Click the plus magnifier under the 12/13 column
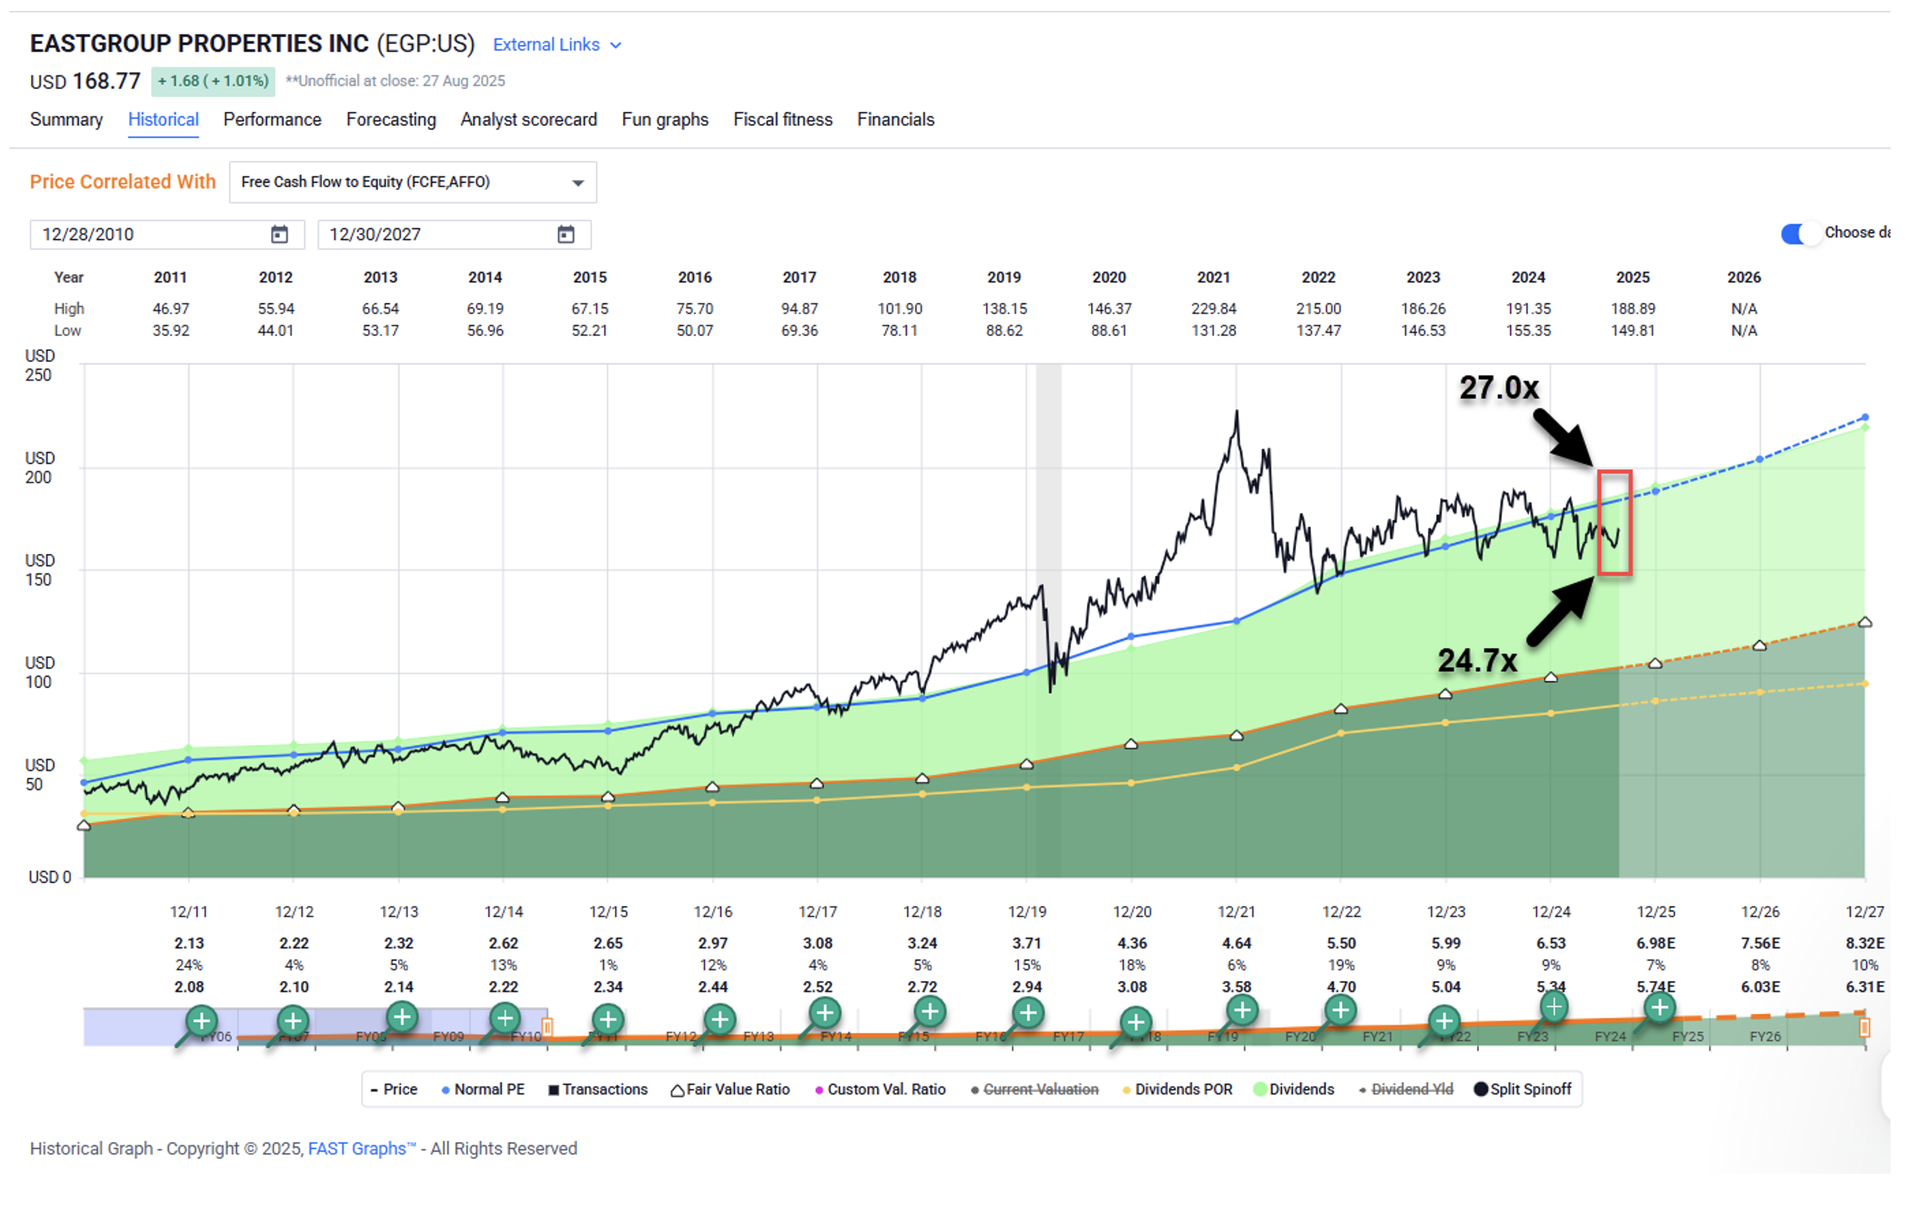Viewport: 1911px width, 1213px height. click(x=403, y=1017)
